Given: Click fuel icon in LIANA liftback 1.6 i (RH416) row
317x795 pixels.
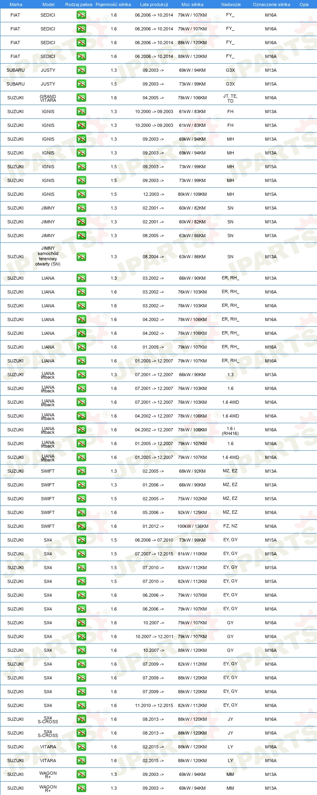Looking at the screenshot, I should click(x=81, y=430).
